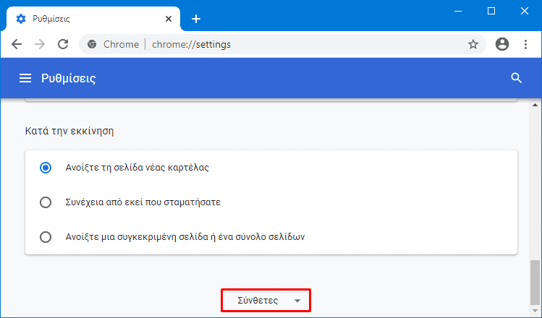Close the Ρυθμίσεις tab
Image resolution: width=542 pixels, height=318 pixels.
coord(169,19)
